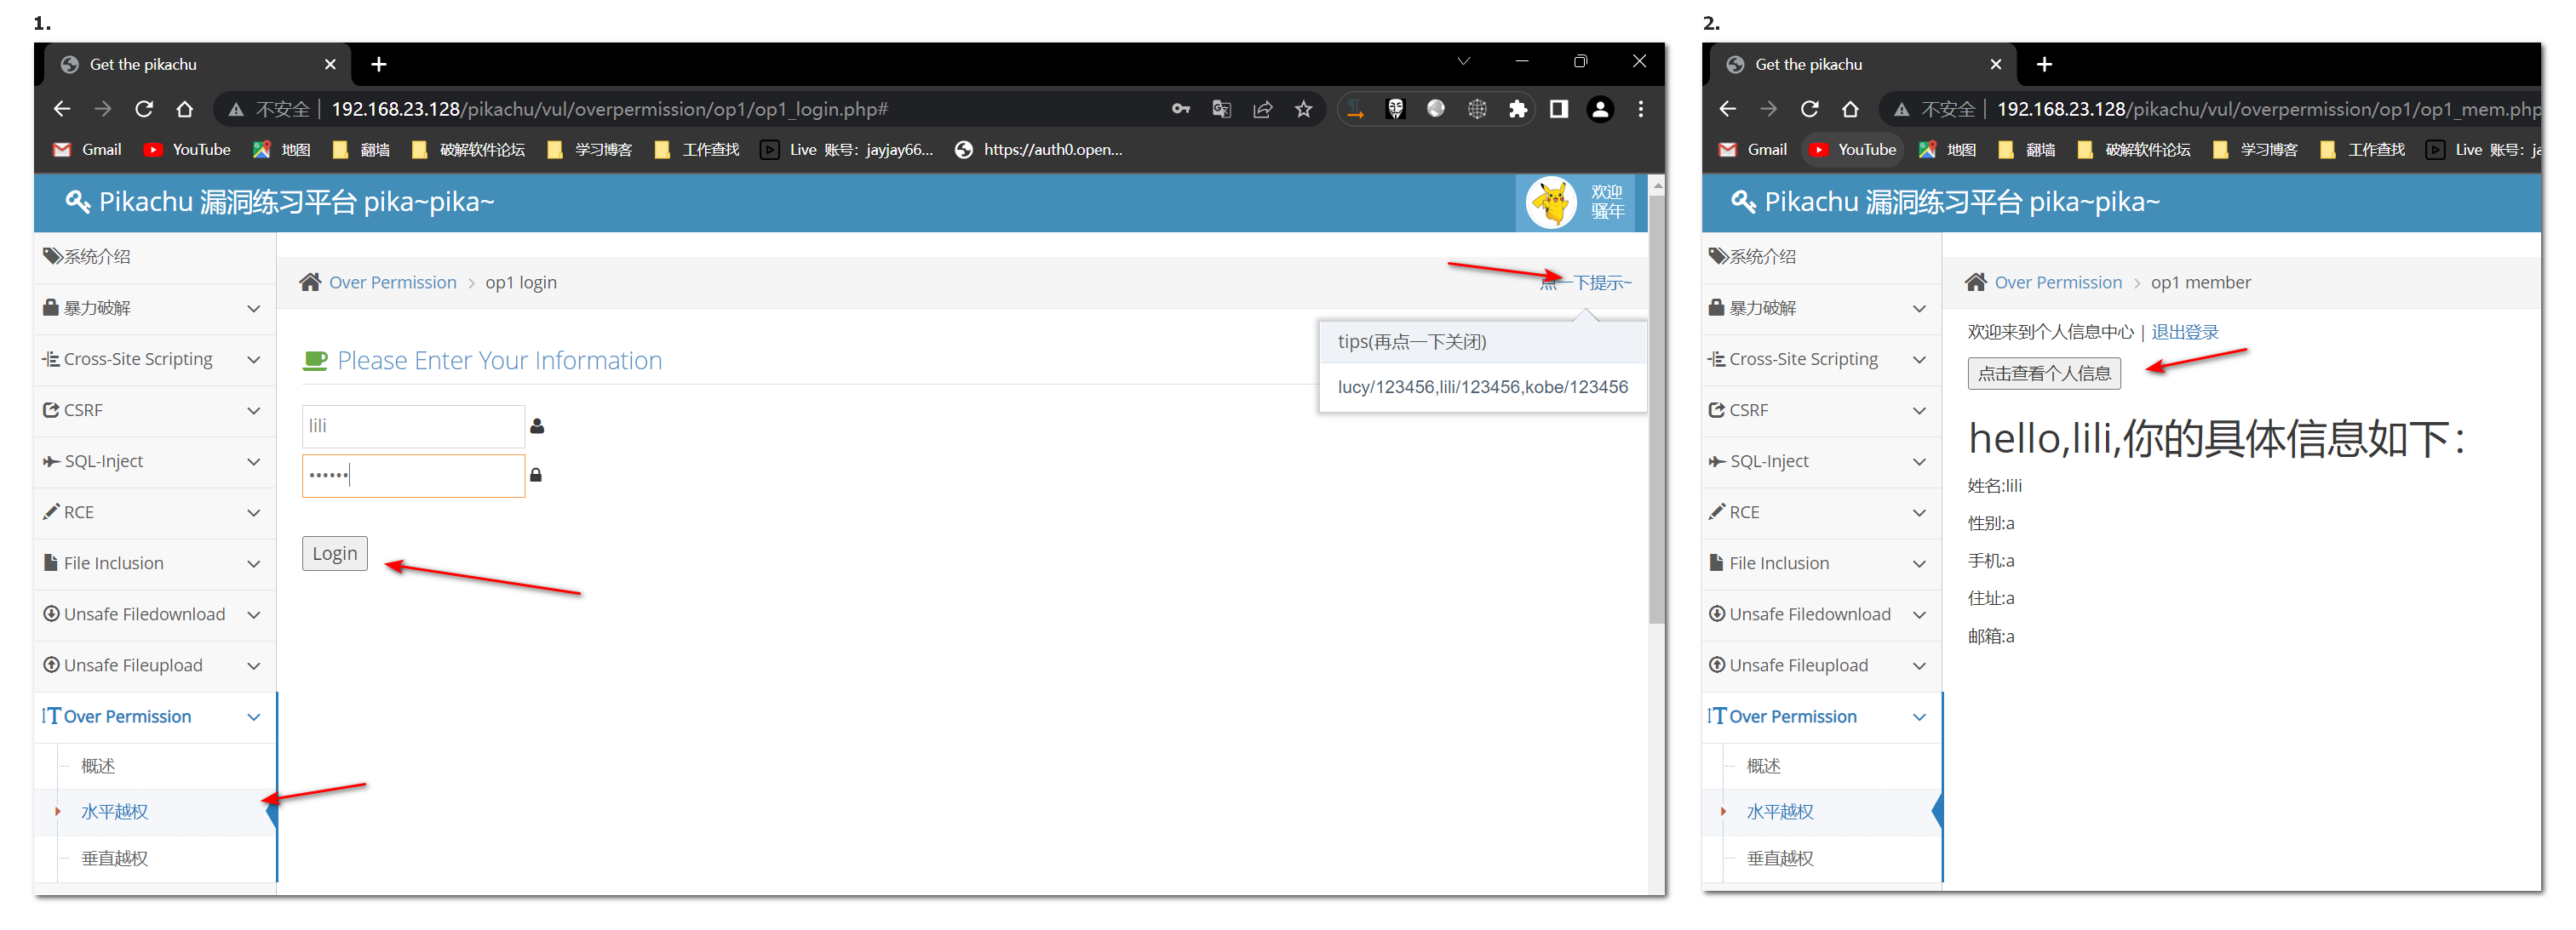Expand SQL-Inject section in first sidebar

coord(155,460)
